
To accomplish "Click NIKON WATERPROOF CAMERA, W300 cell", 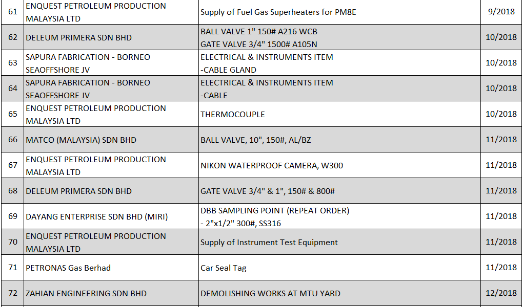I will [339, 165].
